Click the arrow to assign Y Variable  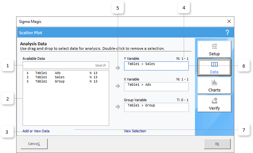118,68
